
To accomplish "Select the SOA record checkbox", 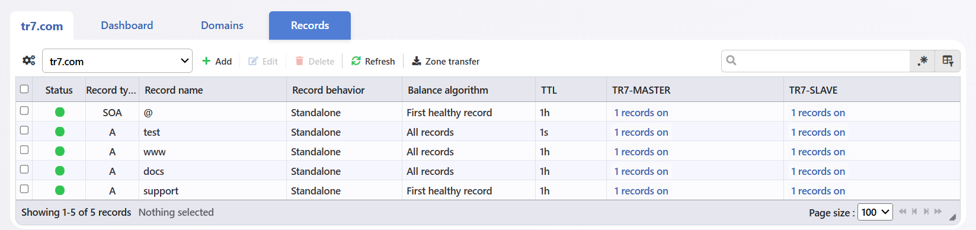I will 24,111.
